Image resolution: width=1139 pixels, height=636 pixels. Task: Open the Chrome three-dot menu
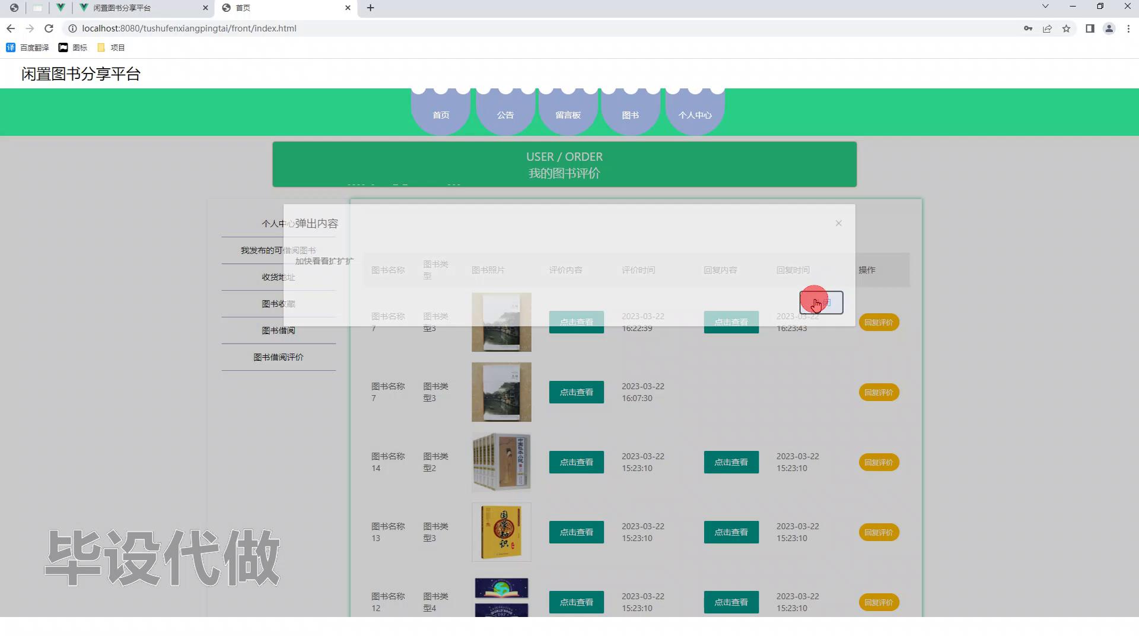pyautogui.click(x=1128, y=28)
